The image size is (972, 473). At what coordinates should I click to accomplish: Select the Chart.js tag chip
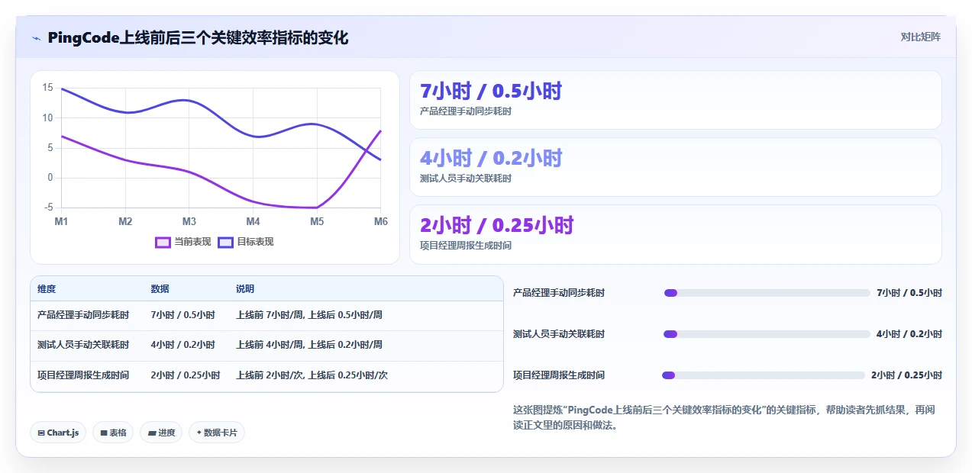59,433
